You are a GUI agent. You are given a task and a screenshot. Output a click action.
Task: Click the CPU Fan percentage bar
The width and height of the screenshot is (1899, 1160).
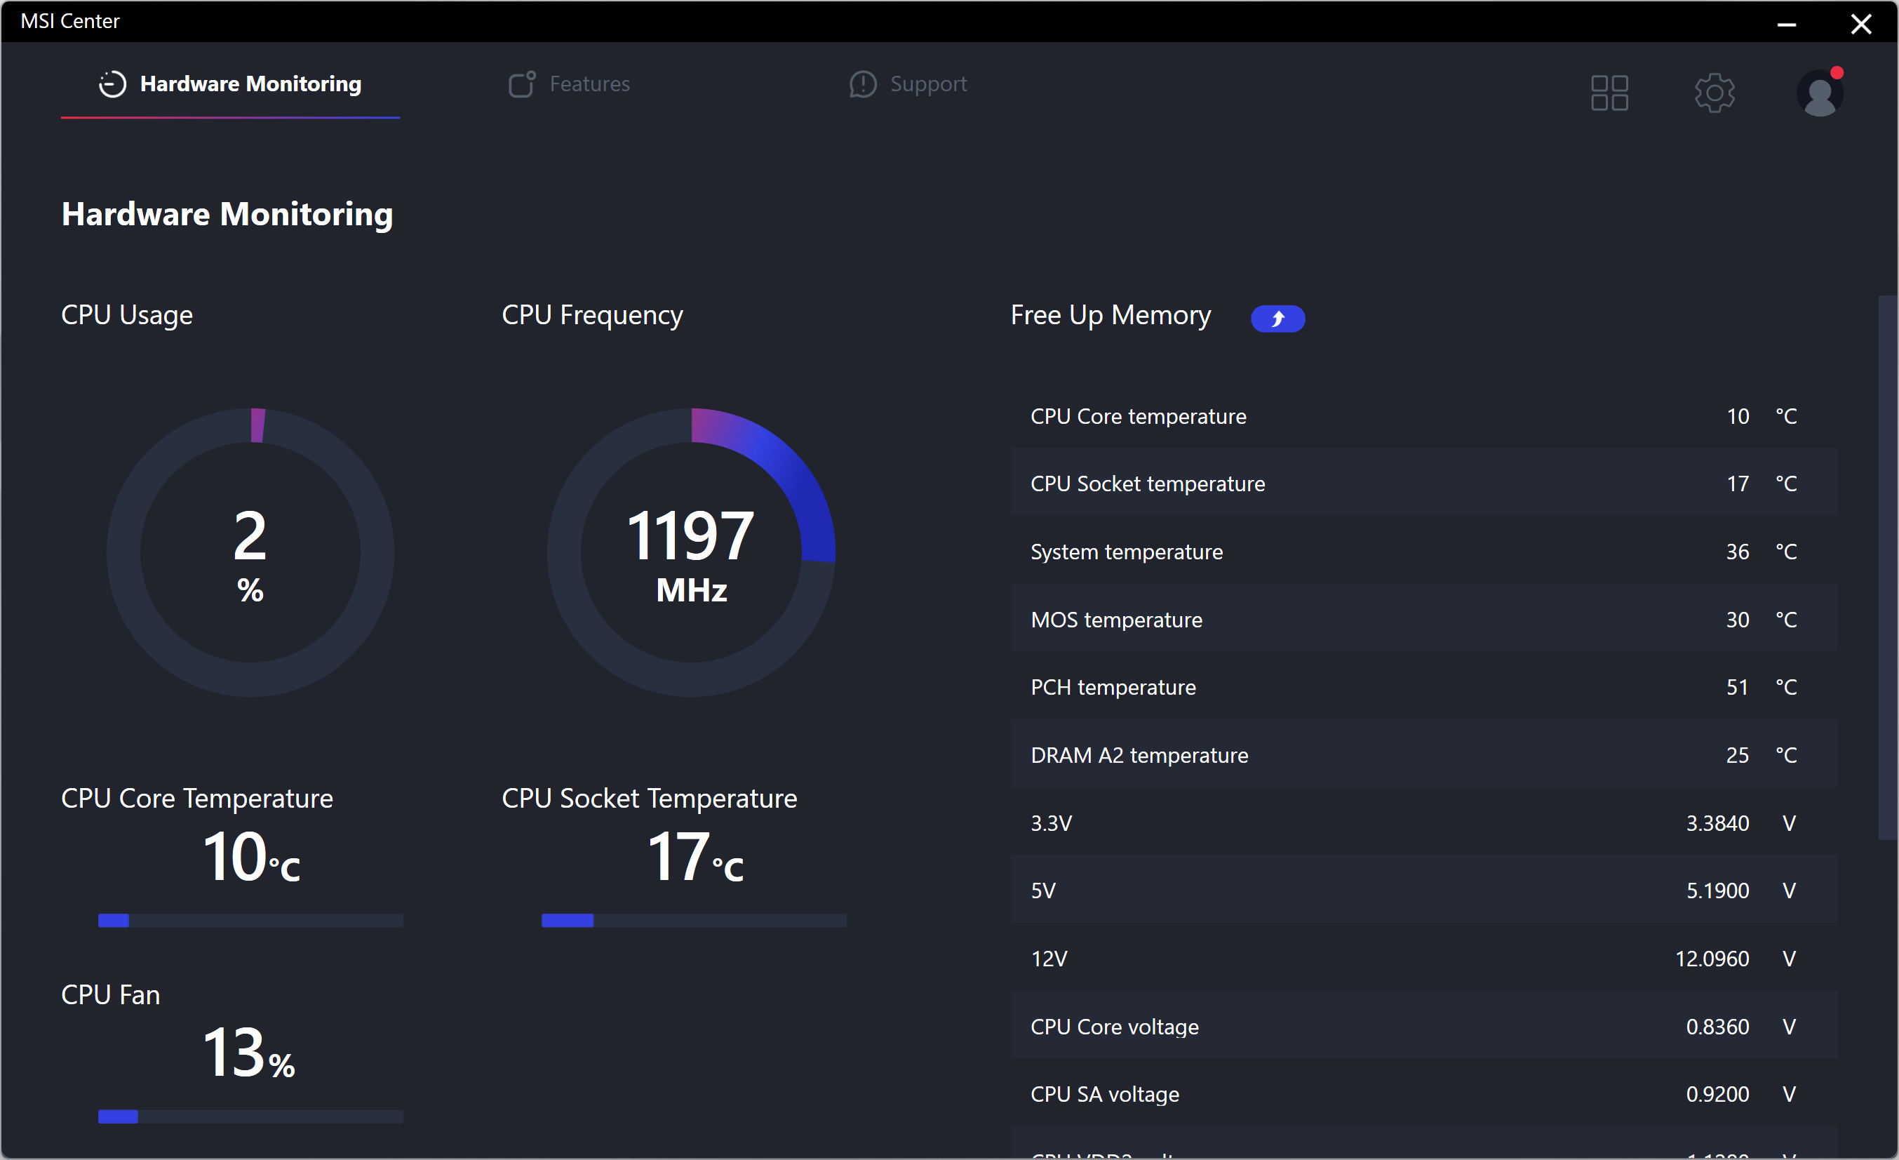pos(250,1116)
